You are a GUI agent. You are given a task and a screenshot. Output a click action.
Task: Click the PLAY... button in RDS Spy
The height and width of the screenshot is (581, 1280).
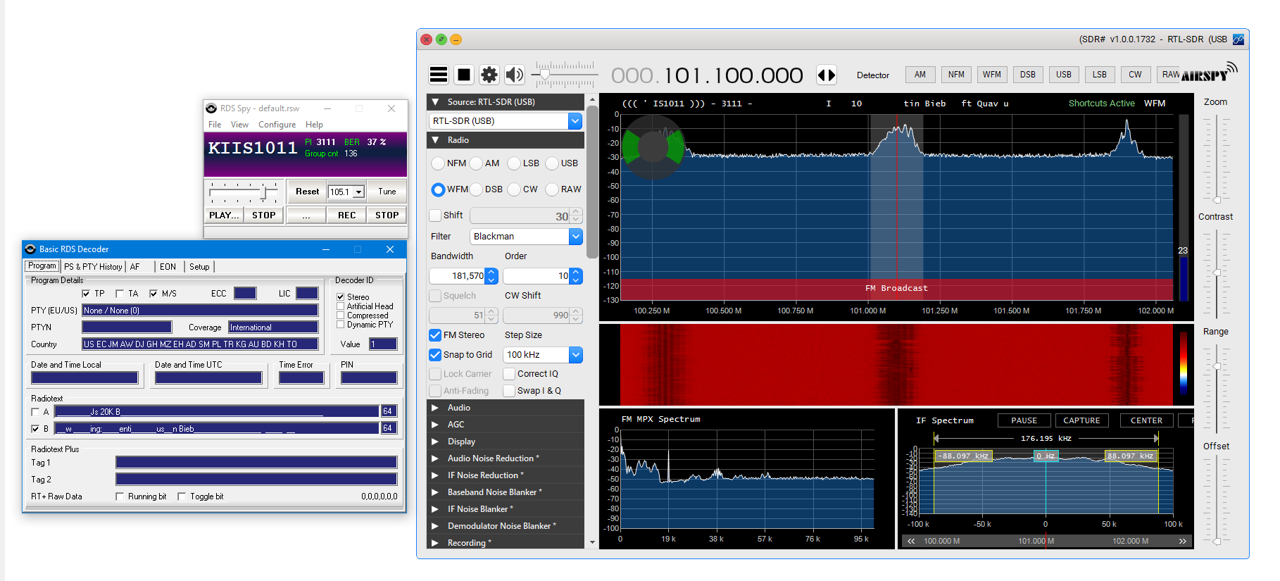pyautogui.click(x=224, y=215)
